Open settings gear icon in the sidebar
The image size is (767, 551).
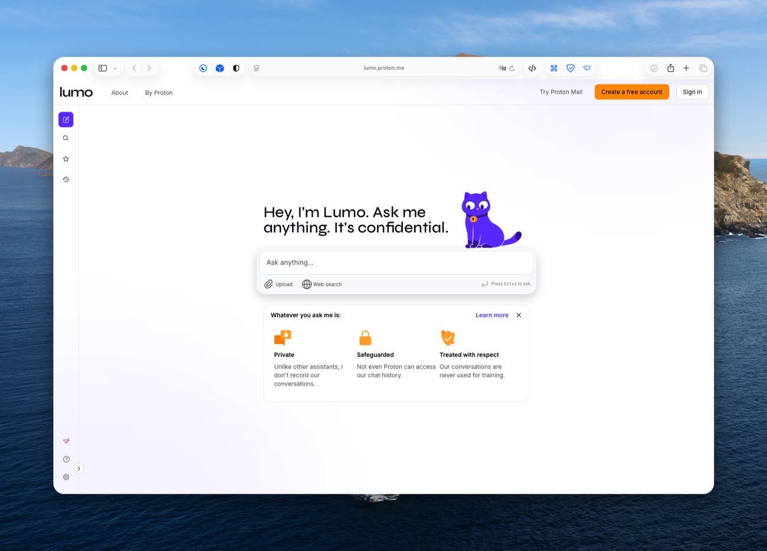(x=66, y=477)
